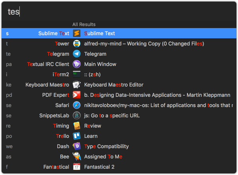This screenshot has width=238, height=175.
Task: Click the SnippetsLab flask icon
Action: click(x=77, y=115)
